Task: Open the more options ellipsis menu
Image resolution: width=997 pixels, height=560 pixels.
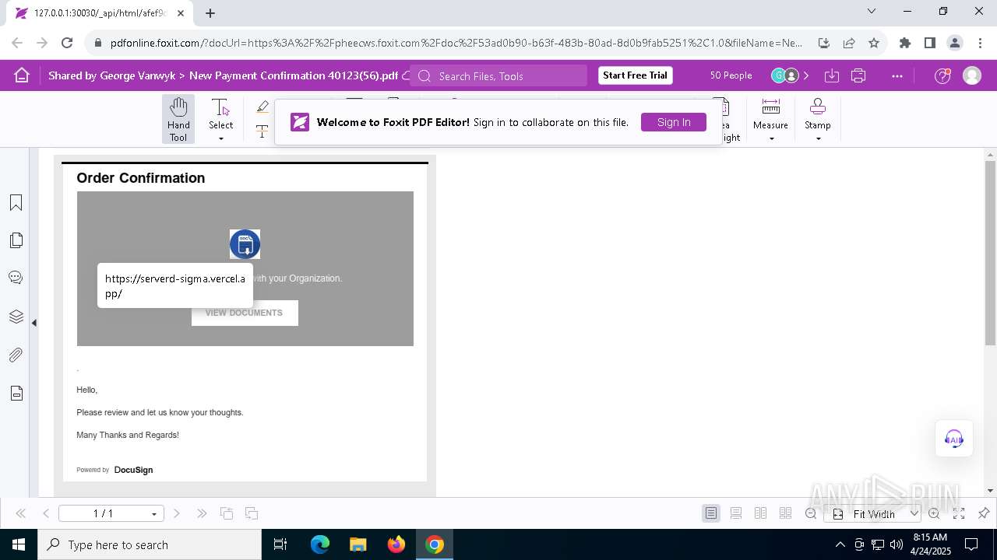Action: [x=897, y=75]
